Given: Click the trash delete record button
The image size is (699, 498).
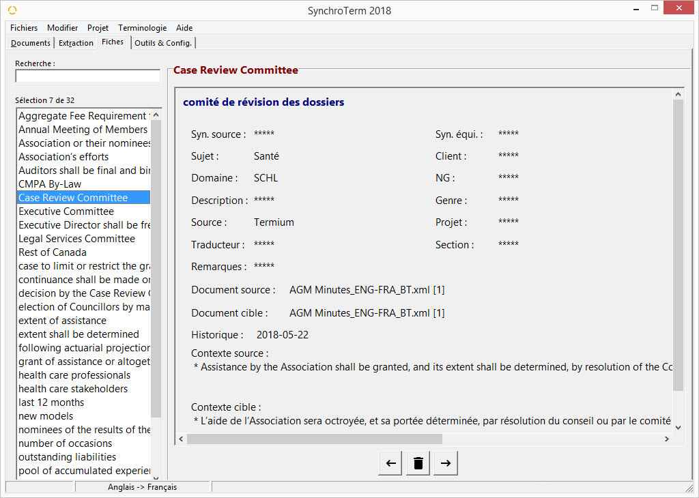Looking at the screenshot, I should tap(418, 463).
